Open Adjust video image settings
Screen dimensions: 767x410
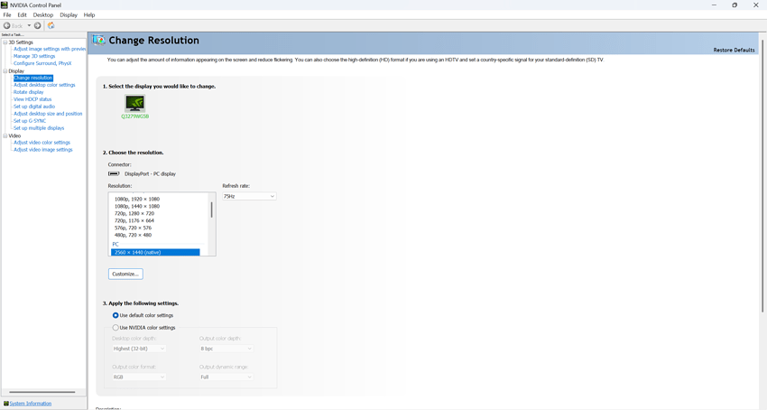click(x=43, y=150)
